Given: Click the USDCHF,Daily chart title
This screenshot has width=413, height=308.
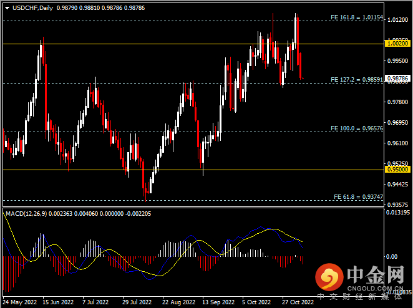Looking at the screenshot, I should click(32, 8).
